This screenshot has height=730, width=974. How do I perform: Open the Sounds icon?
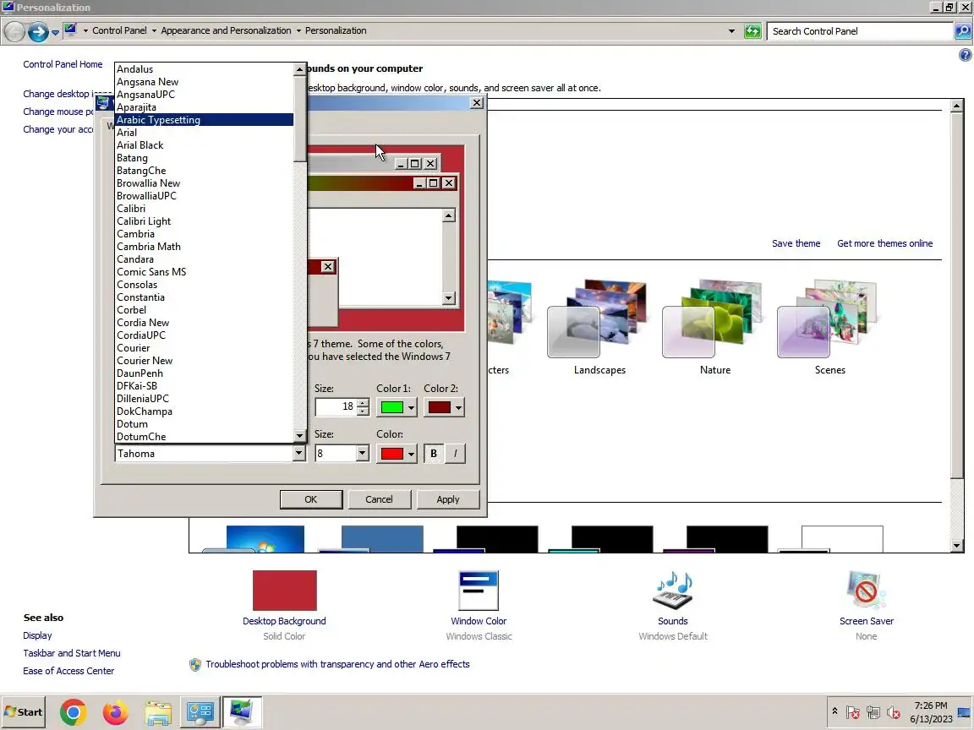pos(673,591)
